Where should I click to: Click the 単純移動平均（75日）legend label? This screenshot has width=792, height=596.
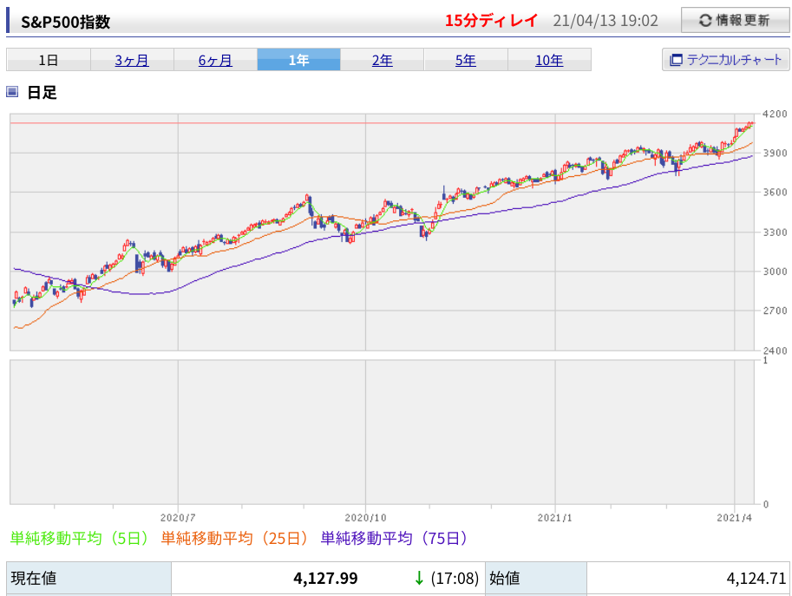point(394,538)
